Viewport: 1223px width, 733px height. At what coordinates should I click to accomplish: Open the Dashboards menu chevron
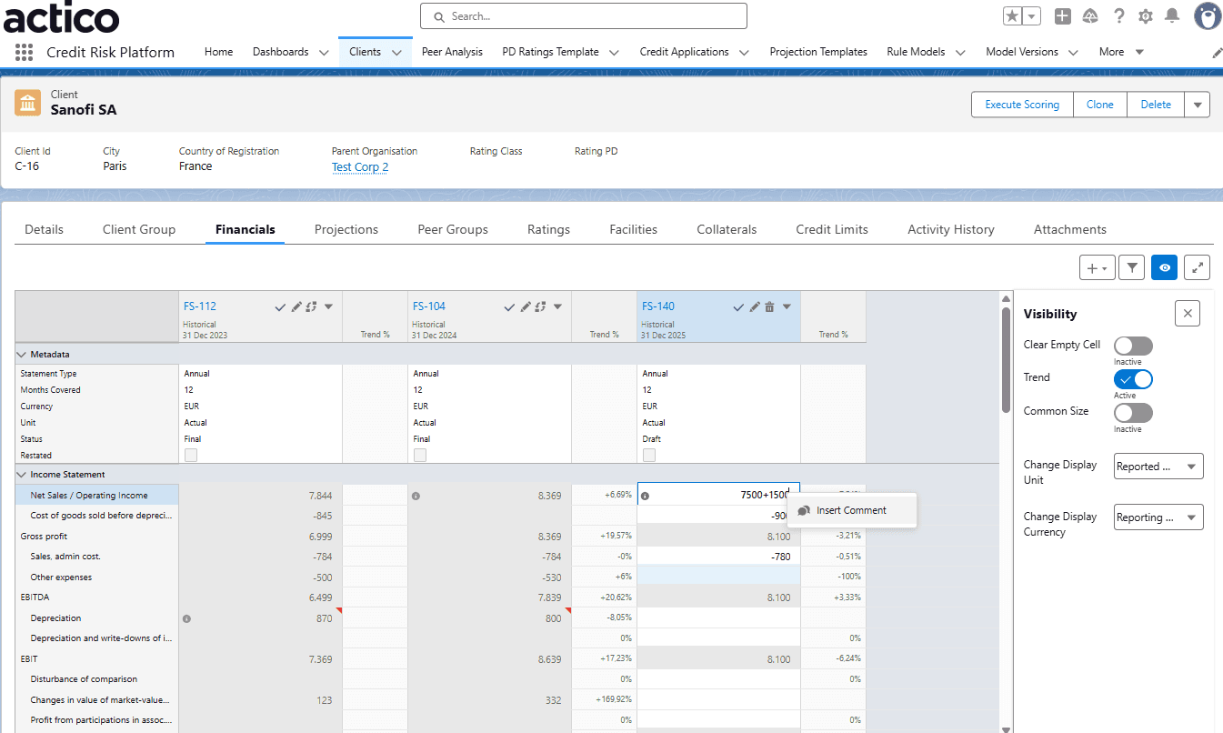click(325, 53)
